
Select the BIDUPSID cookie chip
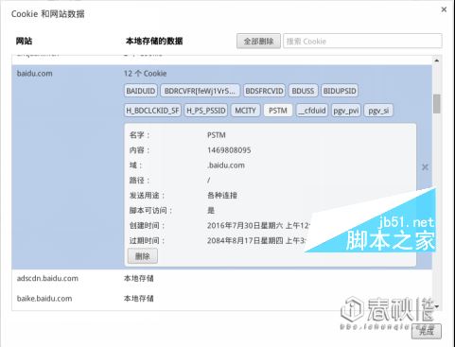(x=340, y=91)
